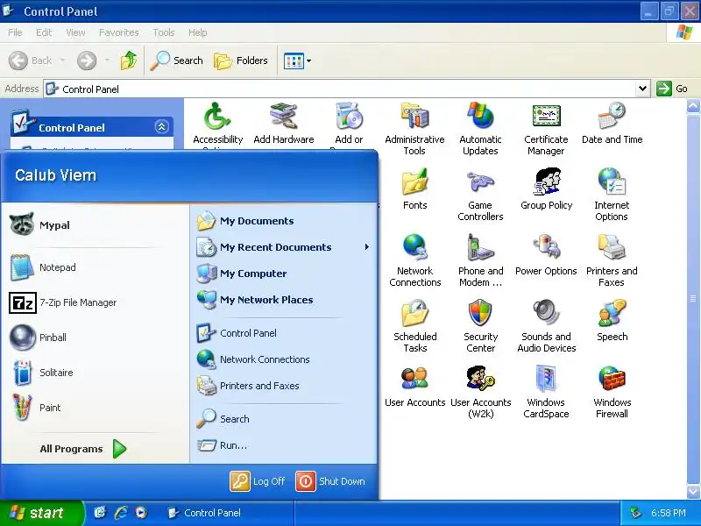Open My Network Places from Start menu
Screen dimensions: 701x526
(284, 300)
